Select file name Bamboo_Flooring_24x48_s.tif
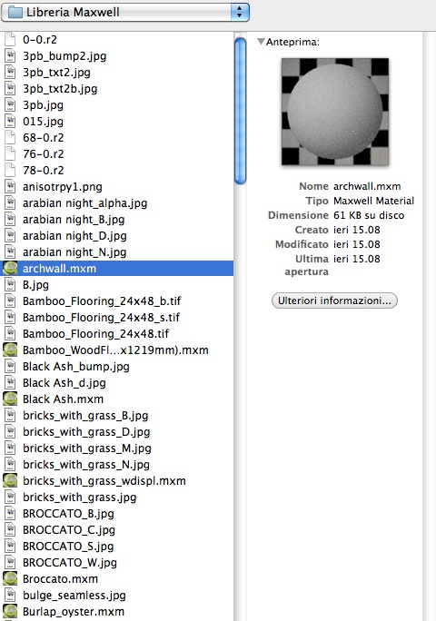 coord(101,317)
